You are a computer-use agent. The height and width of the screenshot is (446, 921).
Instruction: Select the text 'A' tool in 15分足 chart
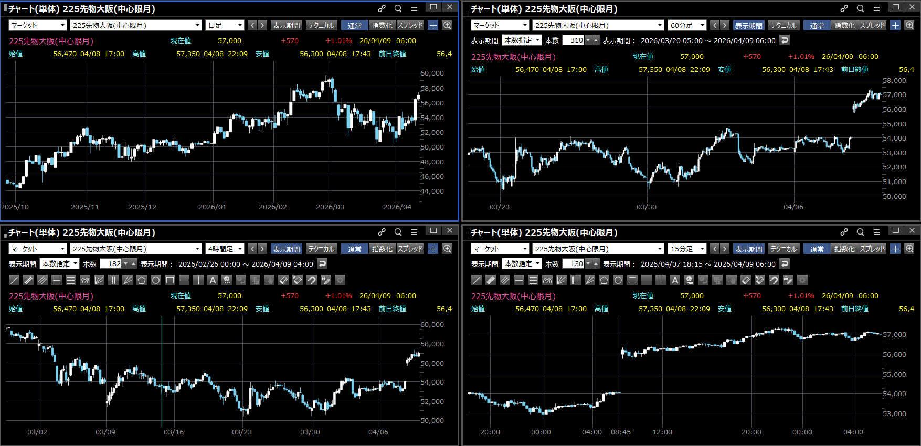(x=675, y=280)
